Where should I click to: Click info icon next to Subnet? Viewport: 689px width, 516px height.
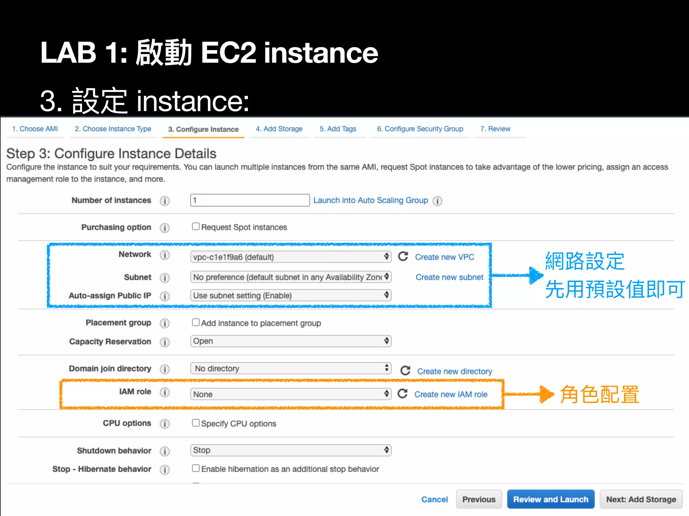click(x=165, y=278)
